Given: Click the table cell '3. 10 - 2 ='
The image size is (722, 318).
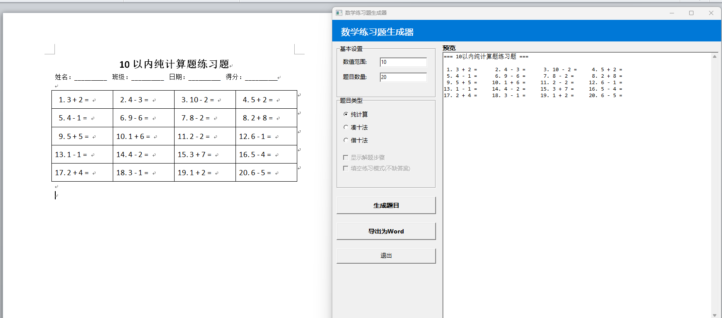Looking at the screenshot, I should 205,100.
